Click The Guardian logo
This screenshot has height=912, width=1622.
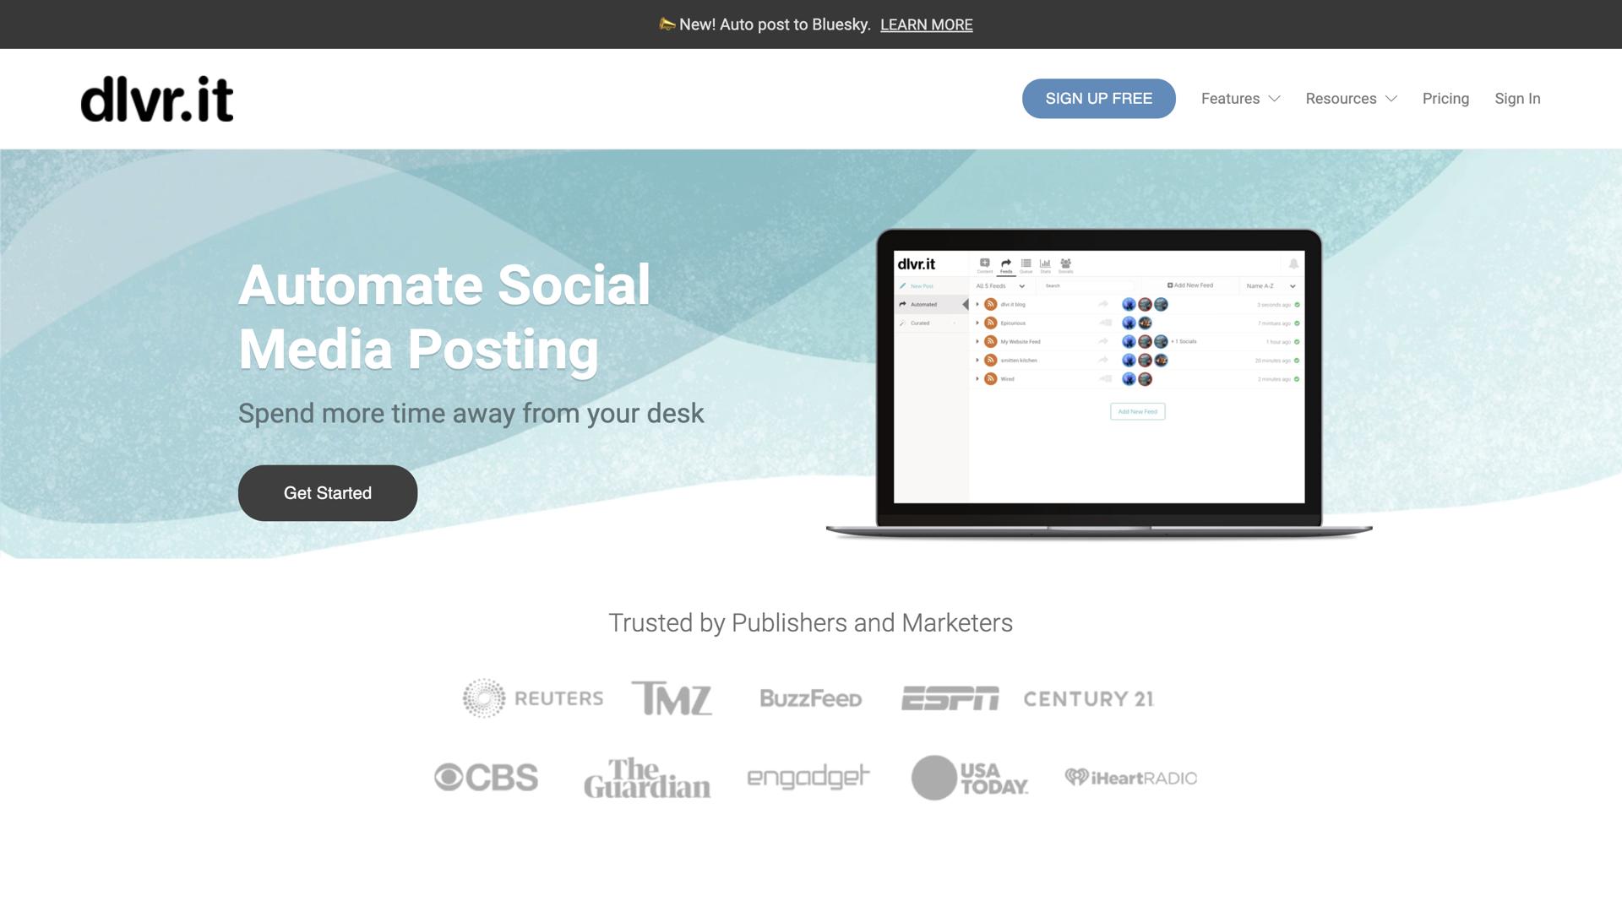(646, 778)
